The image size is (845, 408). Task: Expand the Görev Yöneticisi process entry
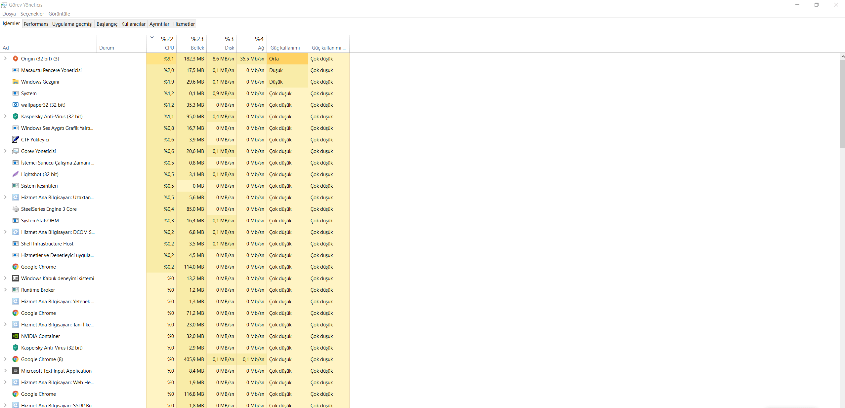pyautogui.click(x=5, y=151)
